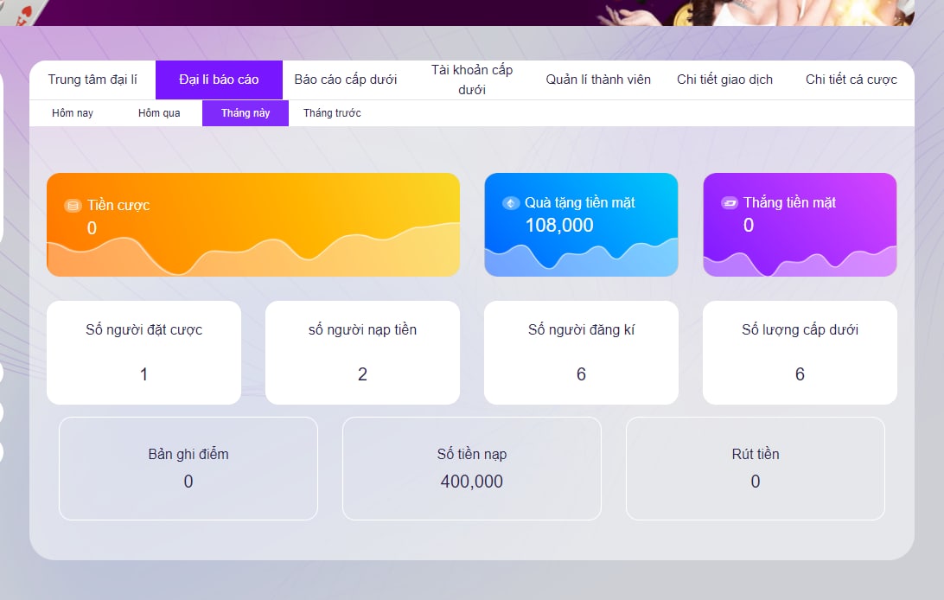Open the Tài khoản cấp dưới tab
Screen dimensions: 944x600
click(x=472, y=80)
